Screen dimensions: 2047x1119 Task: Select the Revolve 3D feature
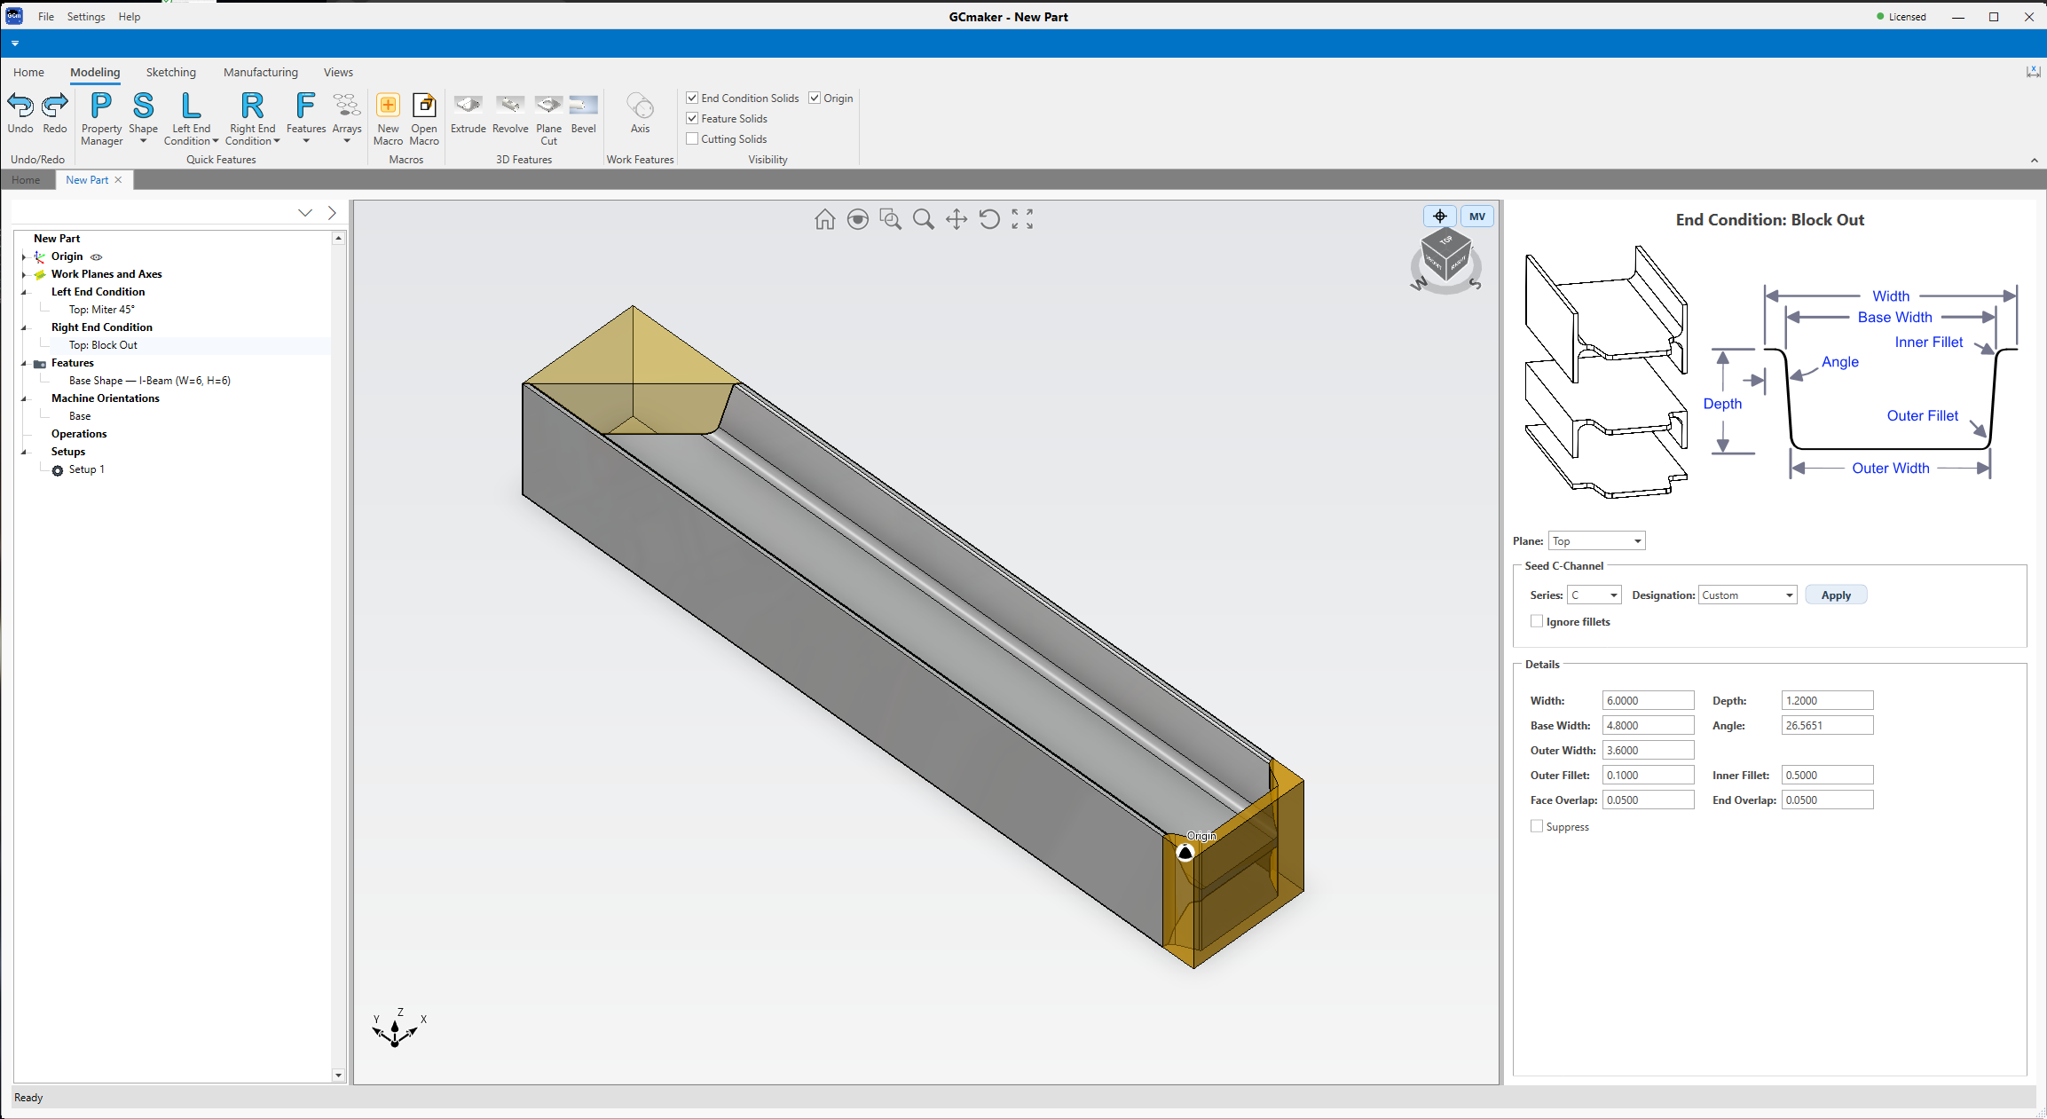(510, 113)
